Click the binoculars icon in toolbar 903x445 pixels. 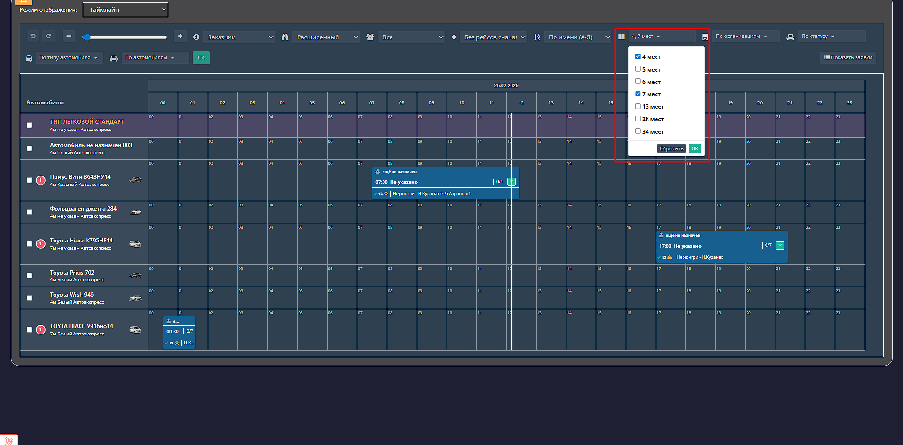(x=285, y=37)
